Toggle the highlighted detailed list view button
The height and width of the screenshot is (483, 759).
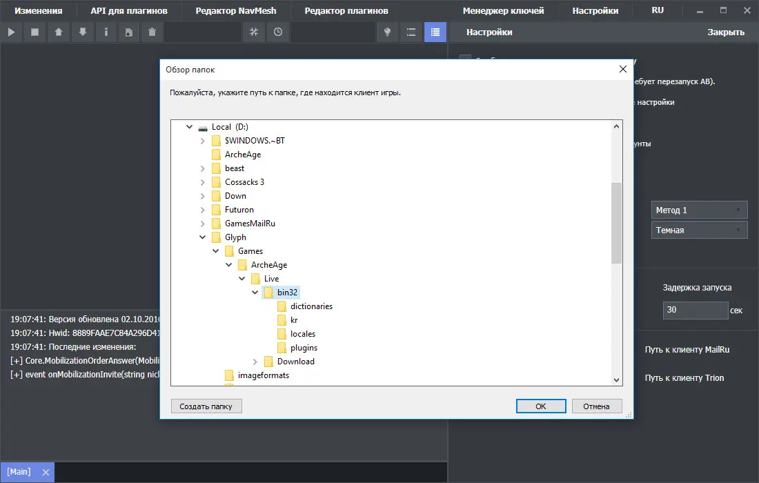[435, 32]
